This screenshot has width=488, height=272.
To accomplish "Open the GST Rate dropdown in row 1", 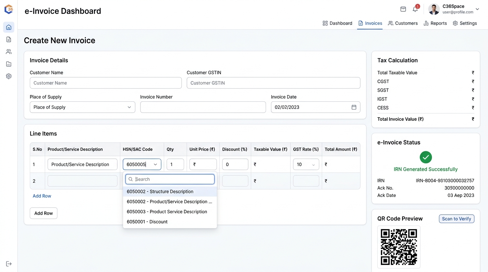I will coord(306,164).
